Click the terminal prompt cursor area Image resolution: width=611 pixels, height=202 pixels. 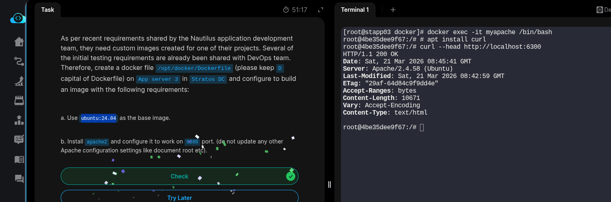pos(422,128)
